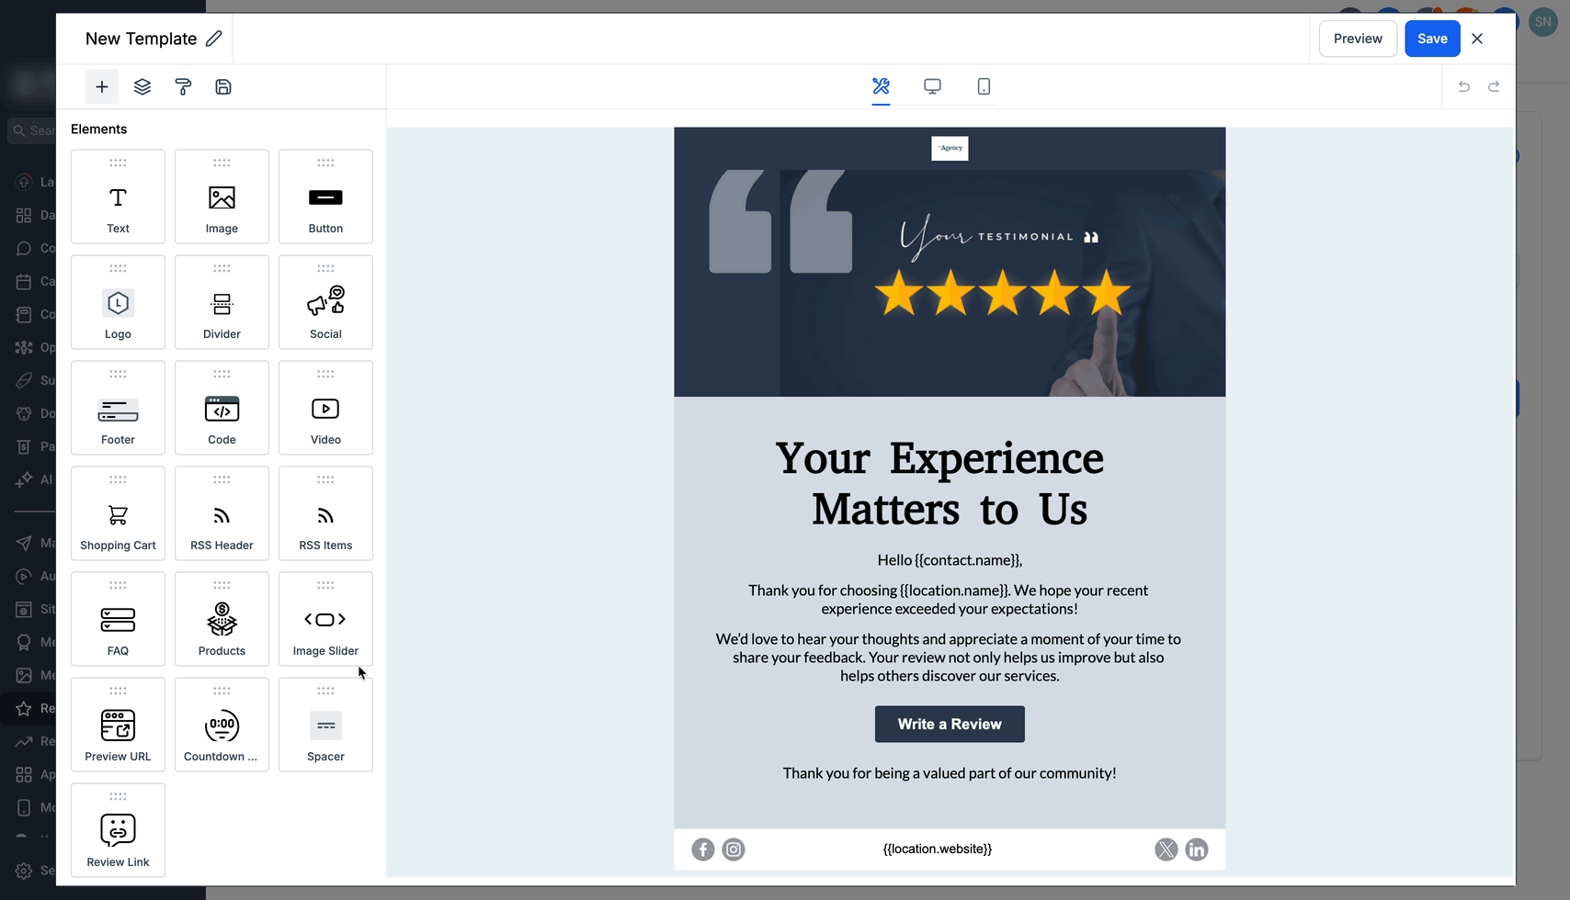Pick the Divider element

222,302
